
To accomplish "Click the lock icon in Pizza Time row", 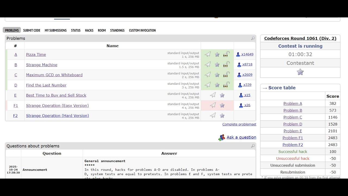I will [226, 54].
